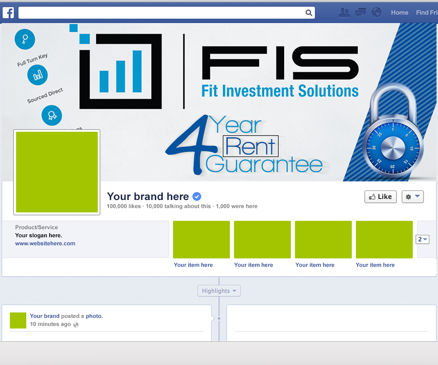Click the first Your item here label
438x365 pixels.
point(193,265)
